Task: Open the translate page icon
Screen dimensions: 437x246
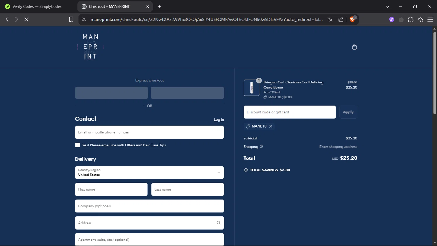Action: point(330,19)
